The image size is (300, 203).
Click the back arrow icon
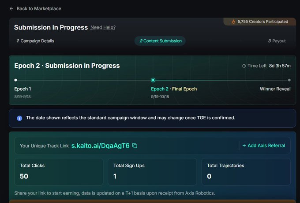11,9
